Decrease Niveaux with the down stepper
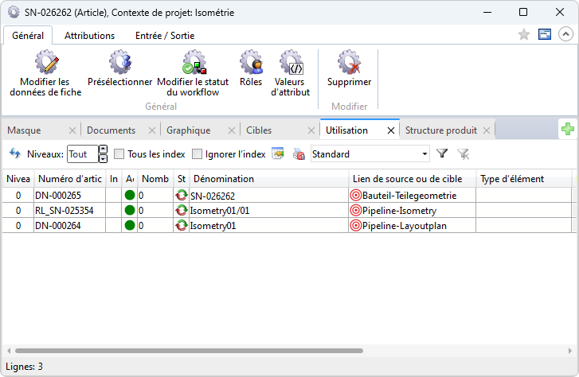The image size is (579, 377). coord(104,158)
